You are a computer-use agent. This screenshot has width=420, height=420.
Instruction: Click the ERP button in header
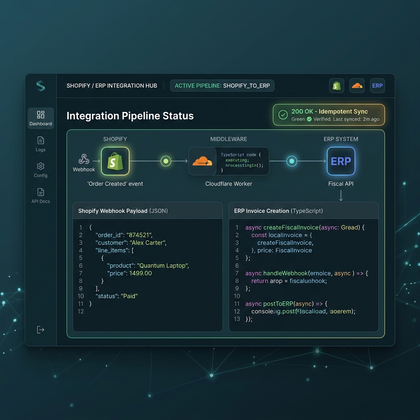(377, 86)
